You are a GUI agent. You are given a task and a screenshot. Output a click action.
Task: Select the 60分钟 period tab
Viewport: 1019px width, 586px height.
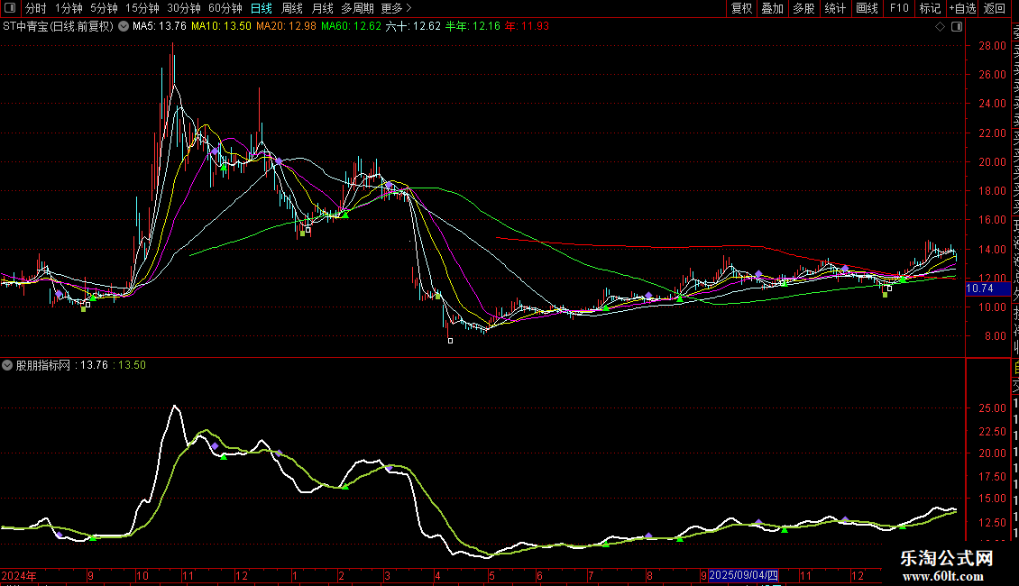(x=225, y=8)
